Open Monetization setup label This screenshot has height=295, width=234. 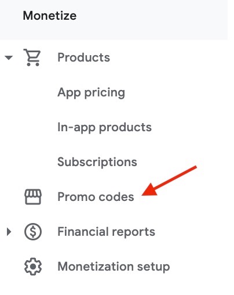coord(114,267)
